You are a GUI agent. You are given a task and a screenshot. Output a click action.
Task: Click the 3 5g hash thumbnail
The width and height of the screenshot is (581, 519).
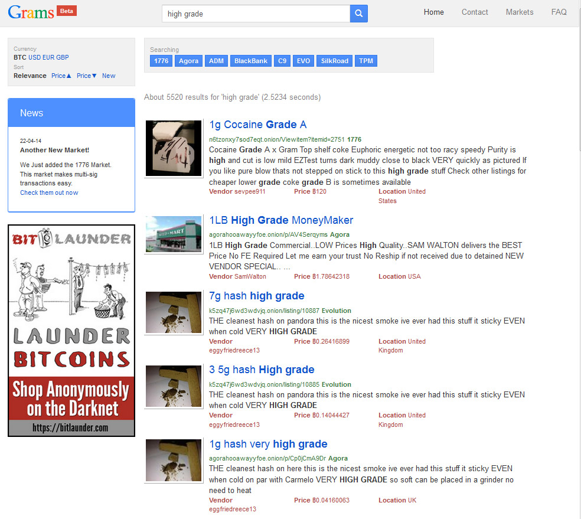click(174, 386)
